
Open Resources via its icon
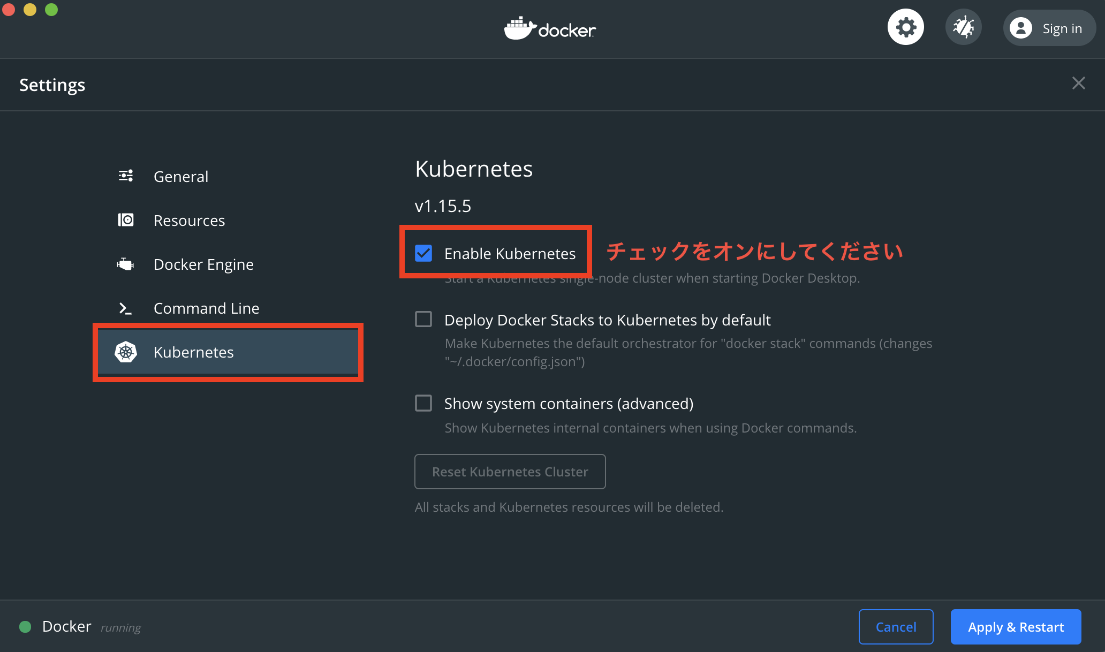coord(125,219)
